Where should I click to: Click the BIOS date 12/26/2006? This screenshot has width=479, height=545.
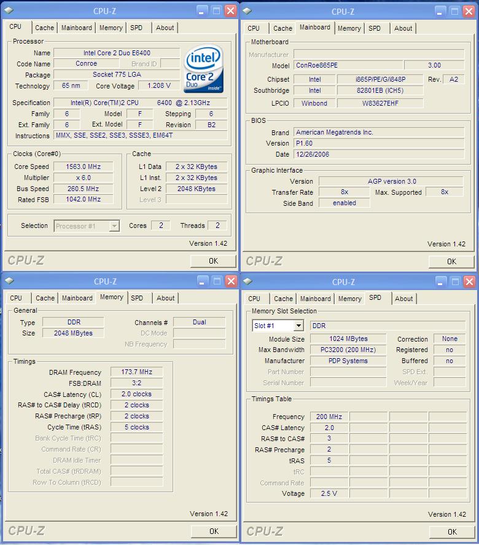(x=379, y=154)
